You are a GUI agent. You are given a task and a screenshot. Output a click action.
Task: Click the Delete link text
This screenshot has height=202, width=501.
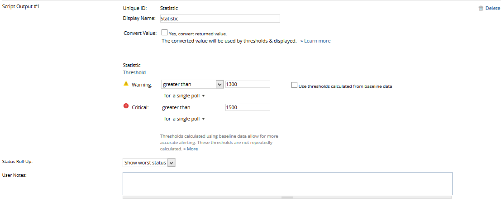(492, 8)
